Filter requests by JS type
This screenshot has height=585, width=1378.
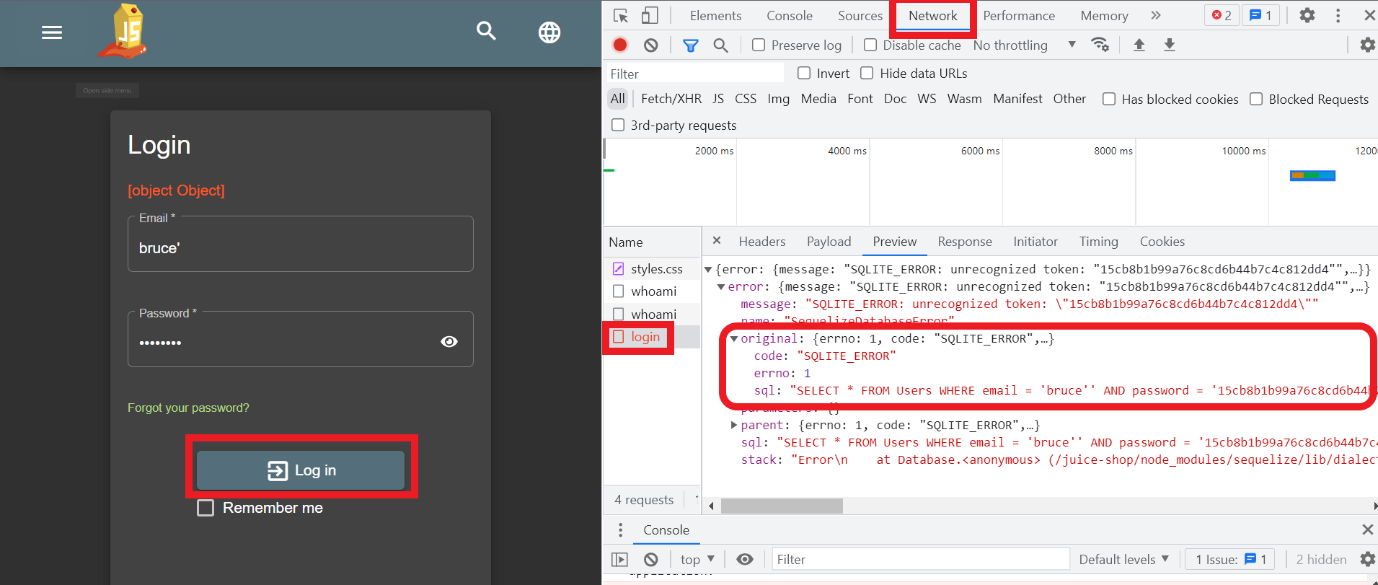[x=718, y=99]
